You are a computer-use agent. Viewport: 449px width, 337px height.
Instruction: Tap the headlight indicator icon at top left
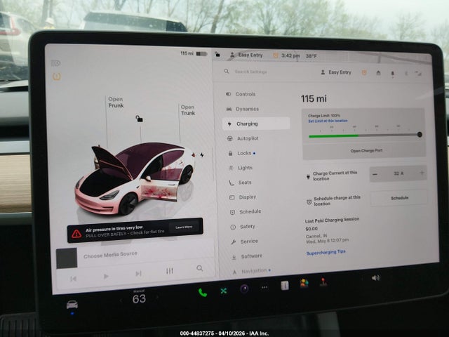click(56, 63)
